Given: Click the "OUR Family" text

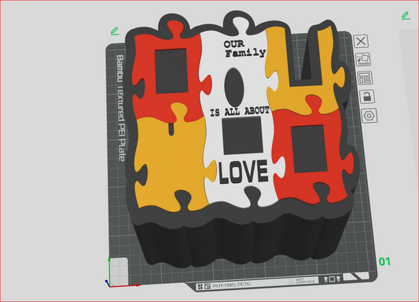Looking at the screenshot, I should (x=244, y=49).
